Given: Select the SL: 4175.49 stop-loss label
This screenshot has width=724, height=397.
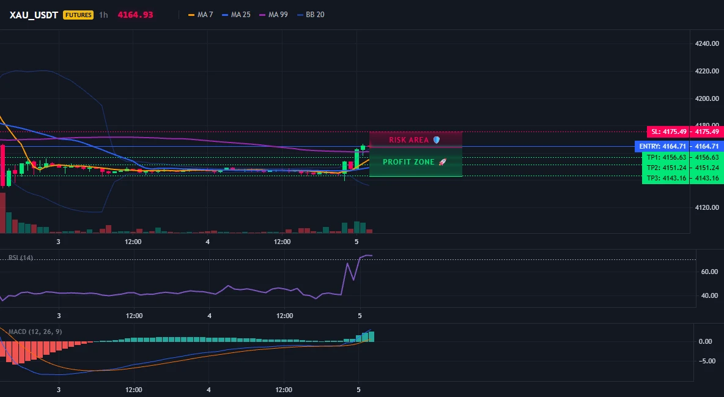Looking at the screenshot, I should (x=668, y=132).
